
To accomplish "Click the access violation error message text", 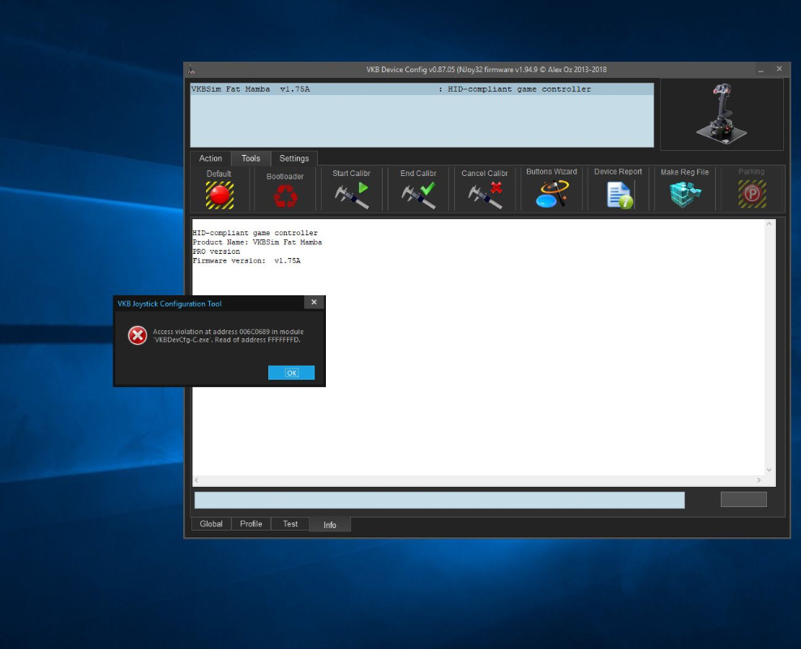I will click(228, 336).
